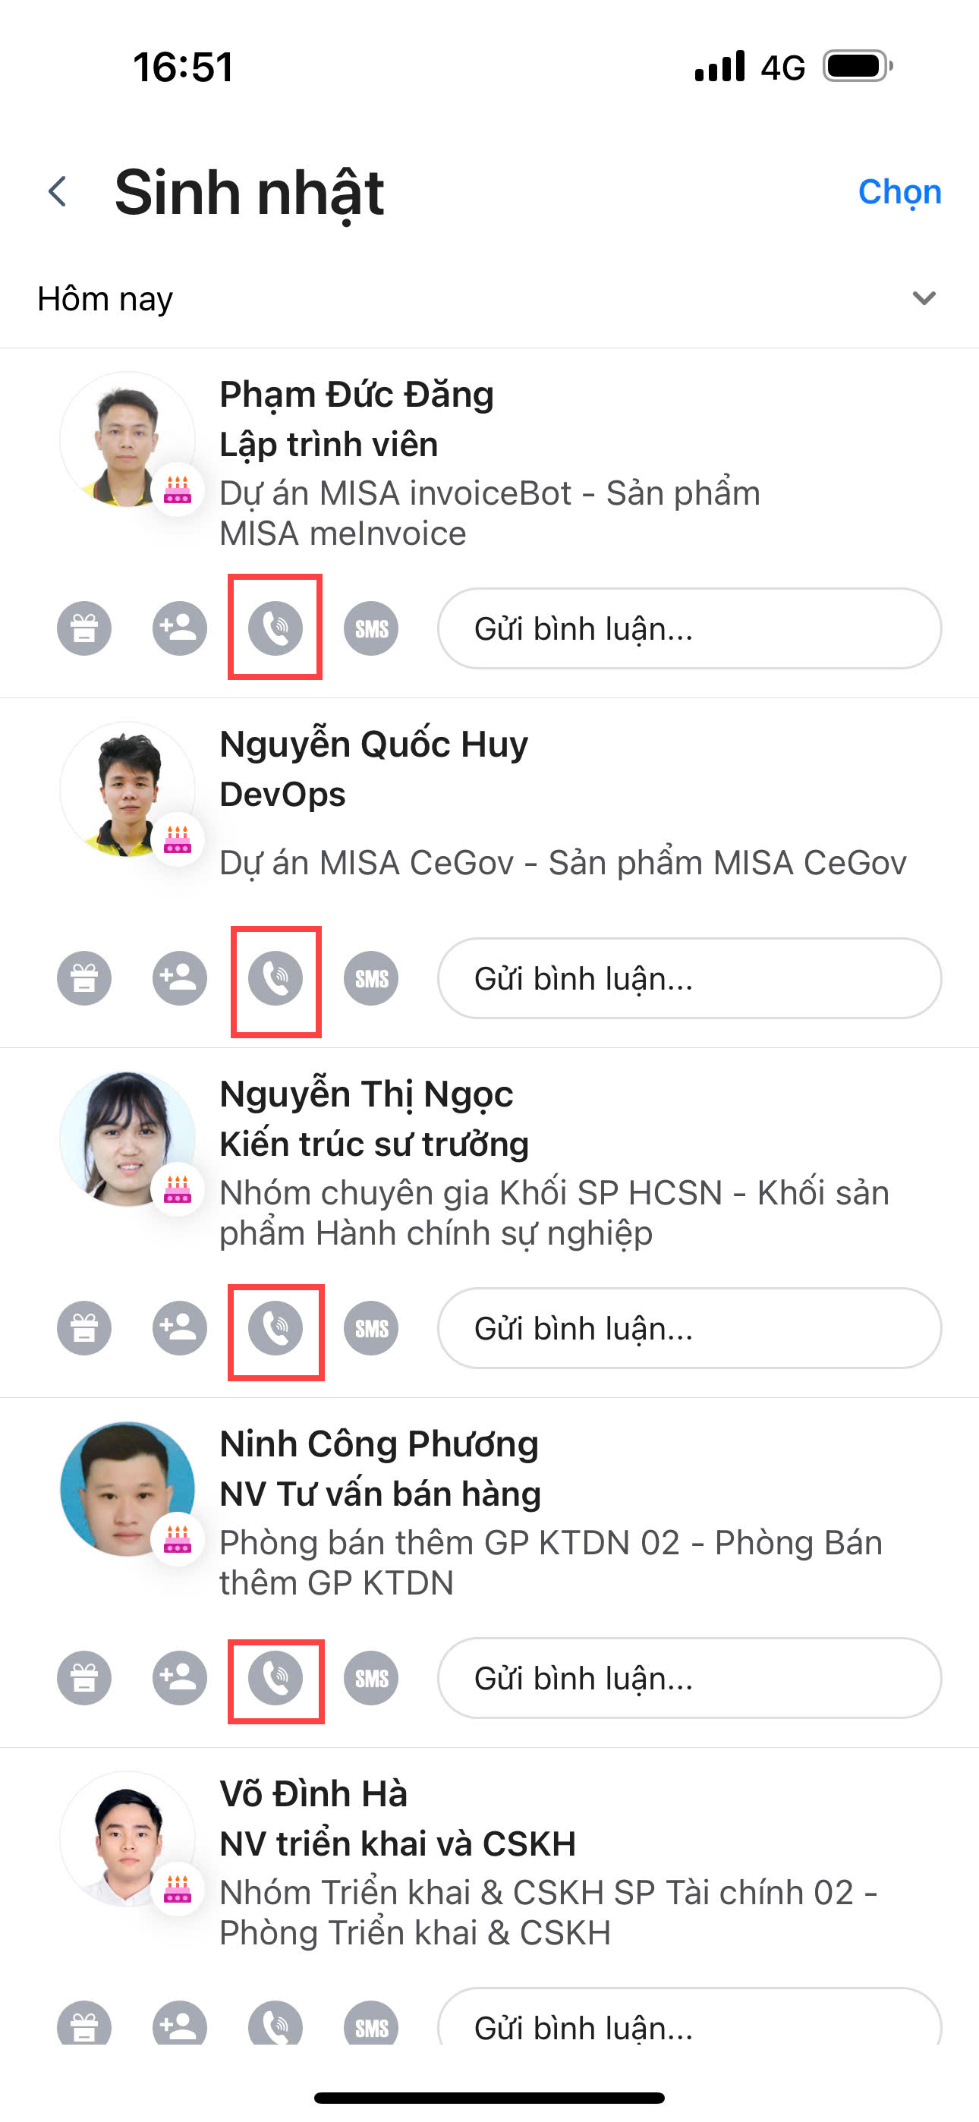979x2122 pixels.
Task: Tap the gift icon for Nguyễn Quốc Huy
Action: (x=84, y=978)
